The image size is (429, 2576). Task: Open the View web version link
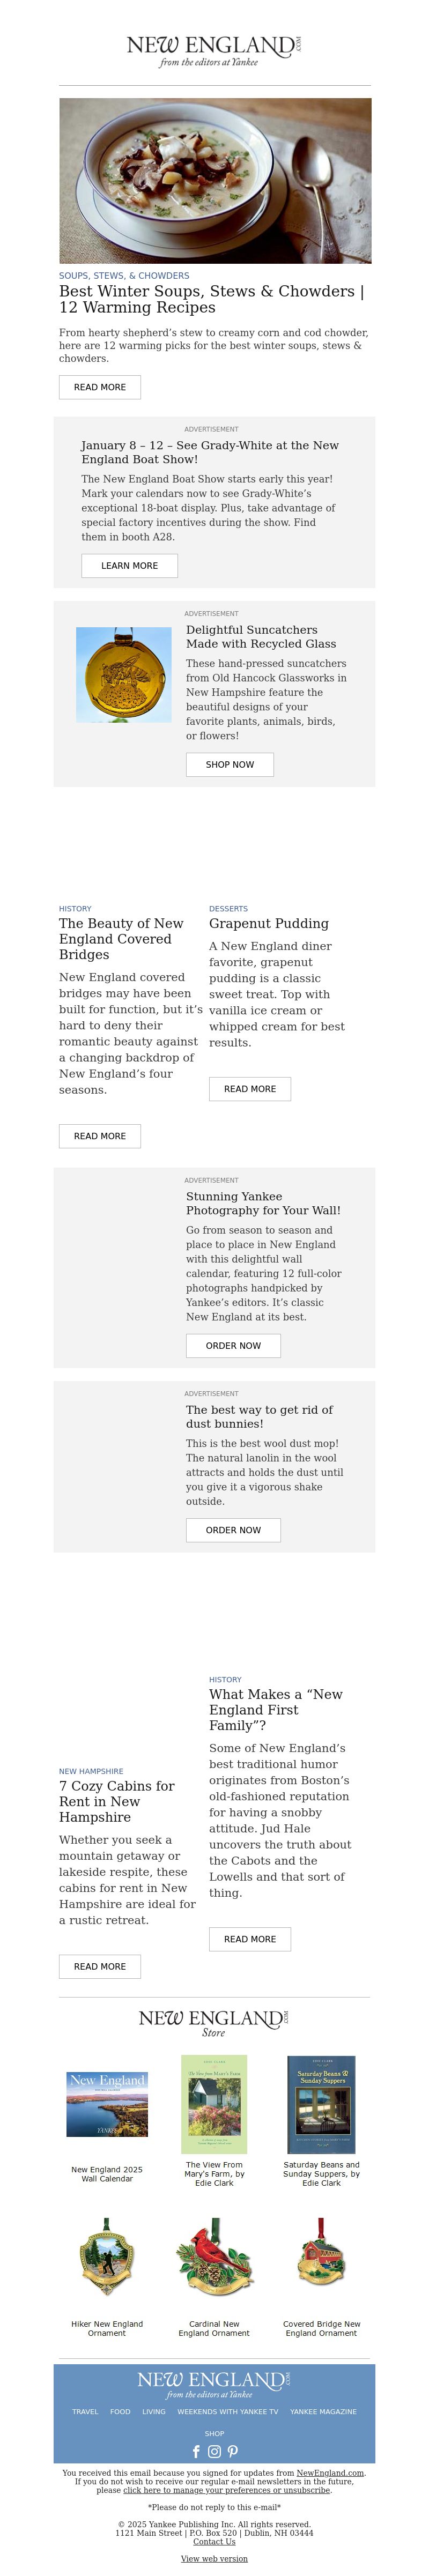click(x=214, y=2558)
